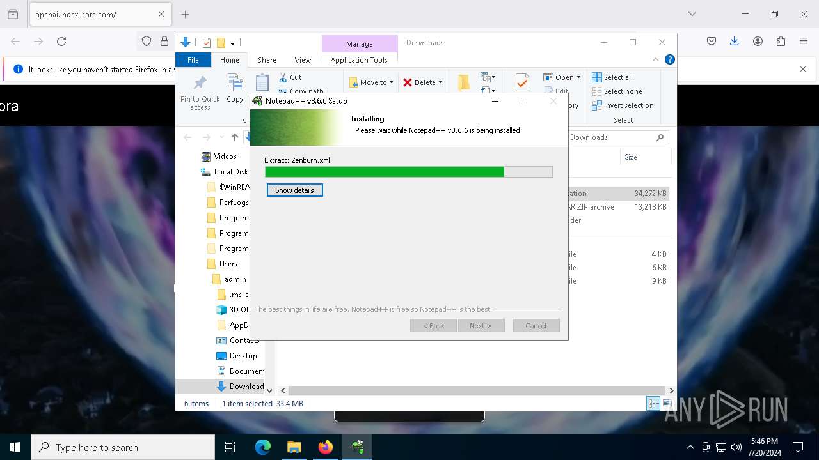Select Desktop in navigation tree

click(237, 356)
